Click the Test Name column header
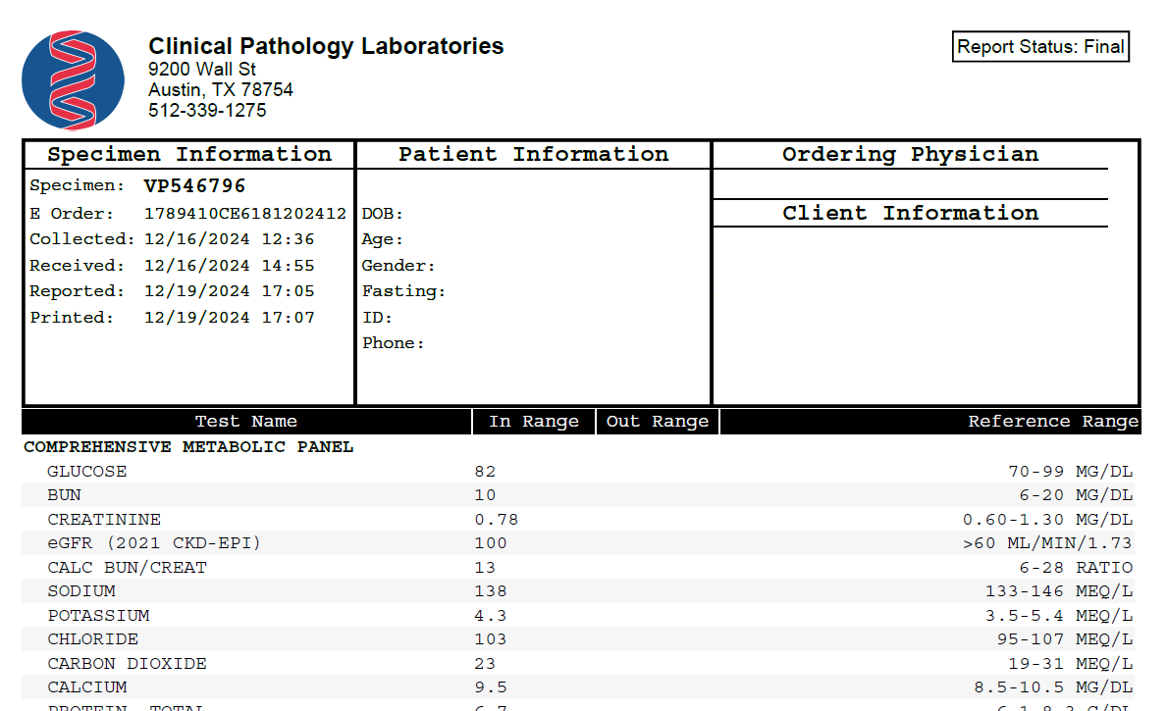Image resolution: width=1168 pixels, height=711 pixels. [x=246, y=422]
